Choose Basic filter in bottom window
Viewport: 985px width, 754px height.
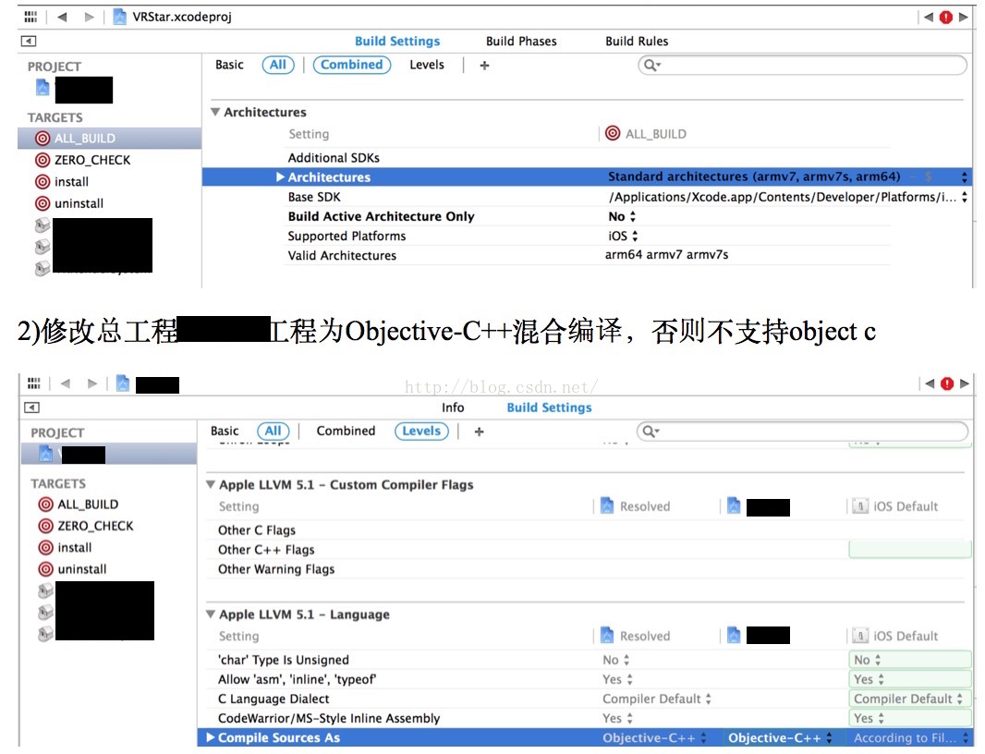click(x=225, y=431)
